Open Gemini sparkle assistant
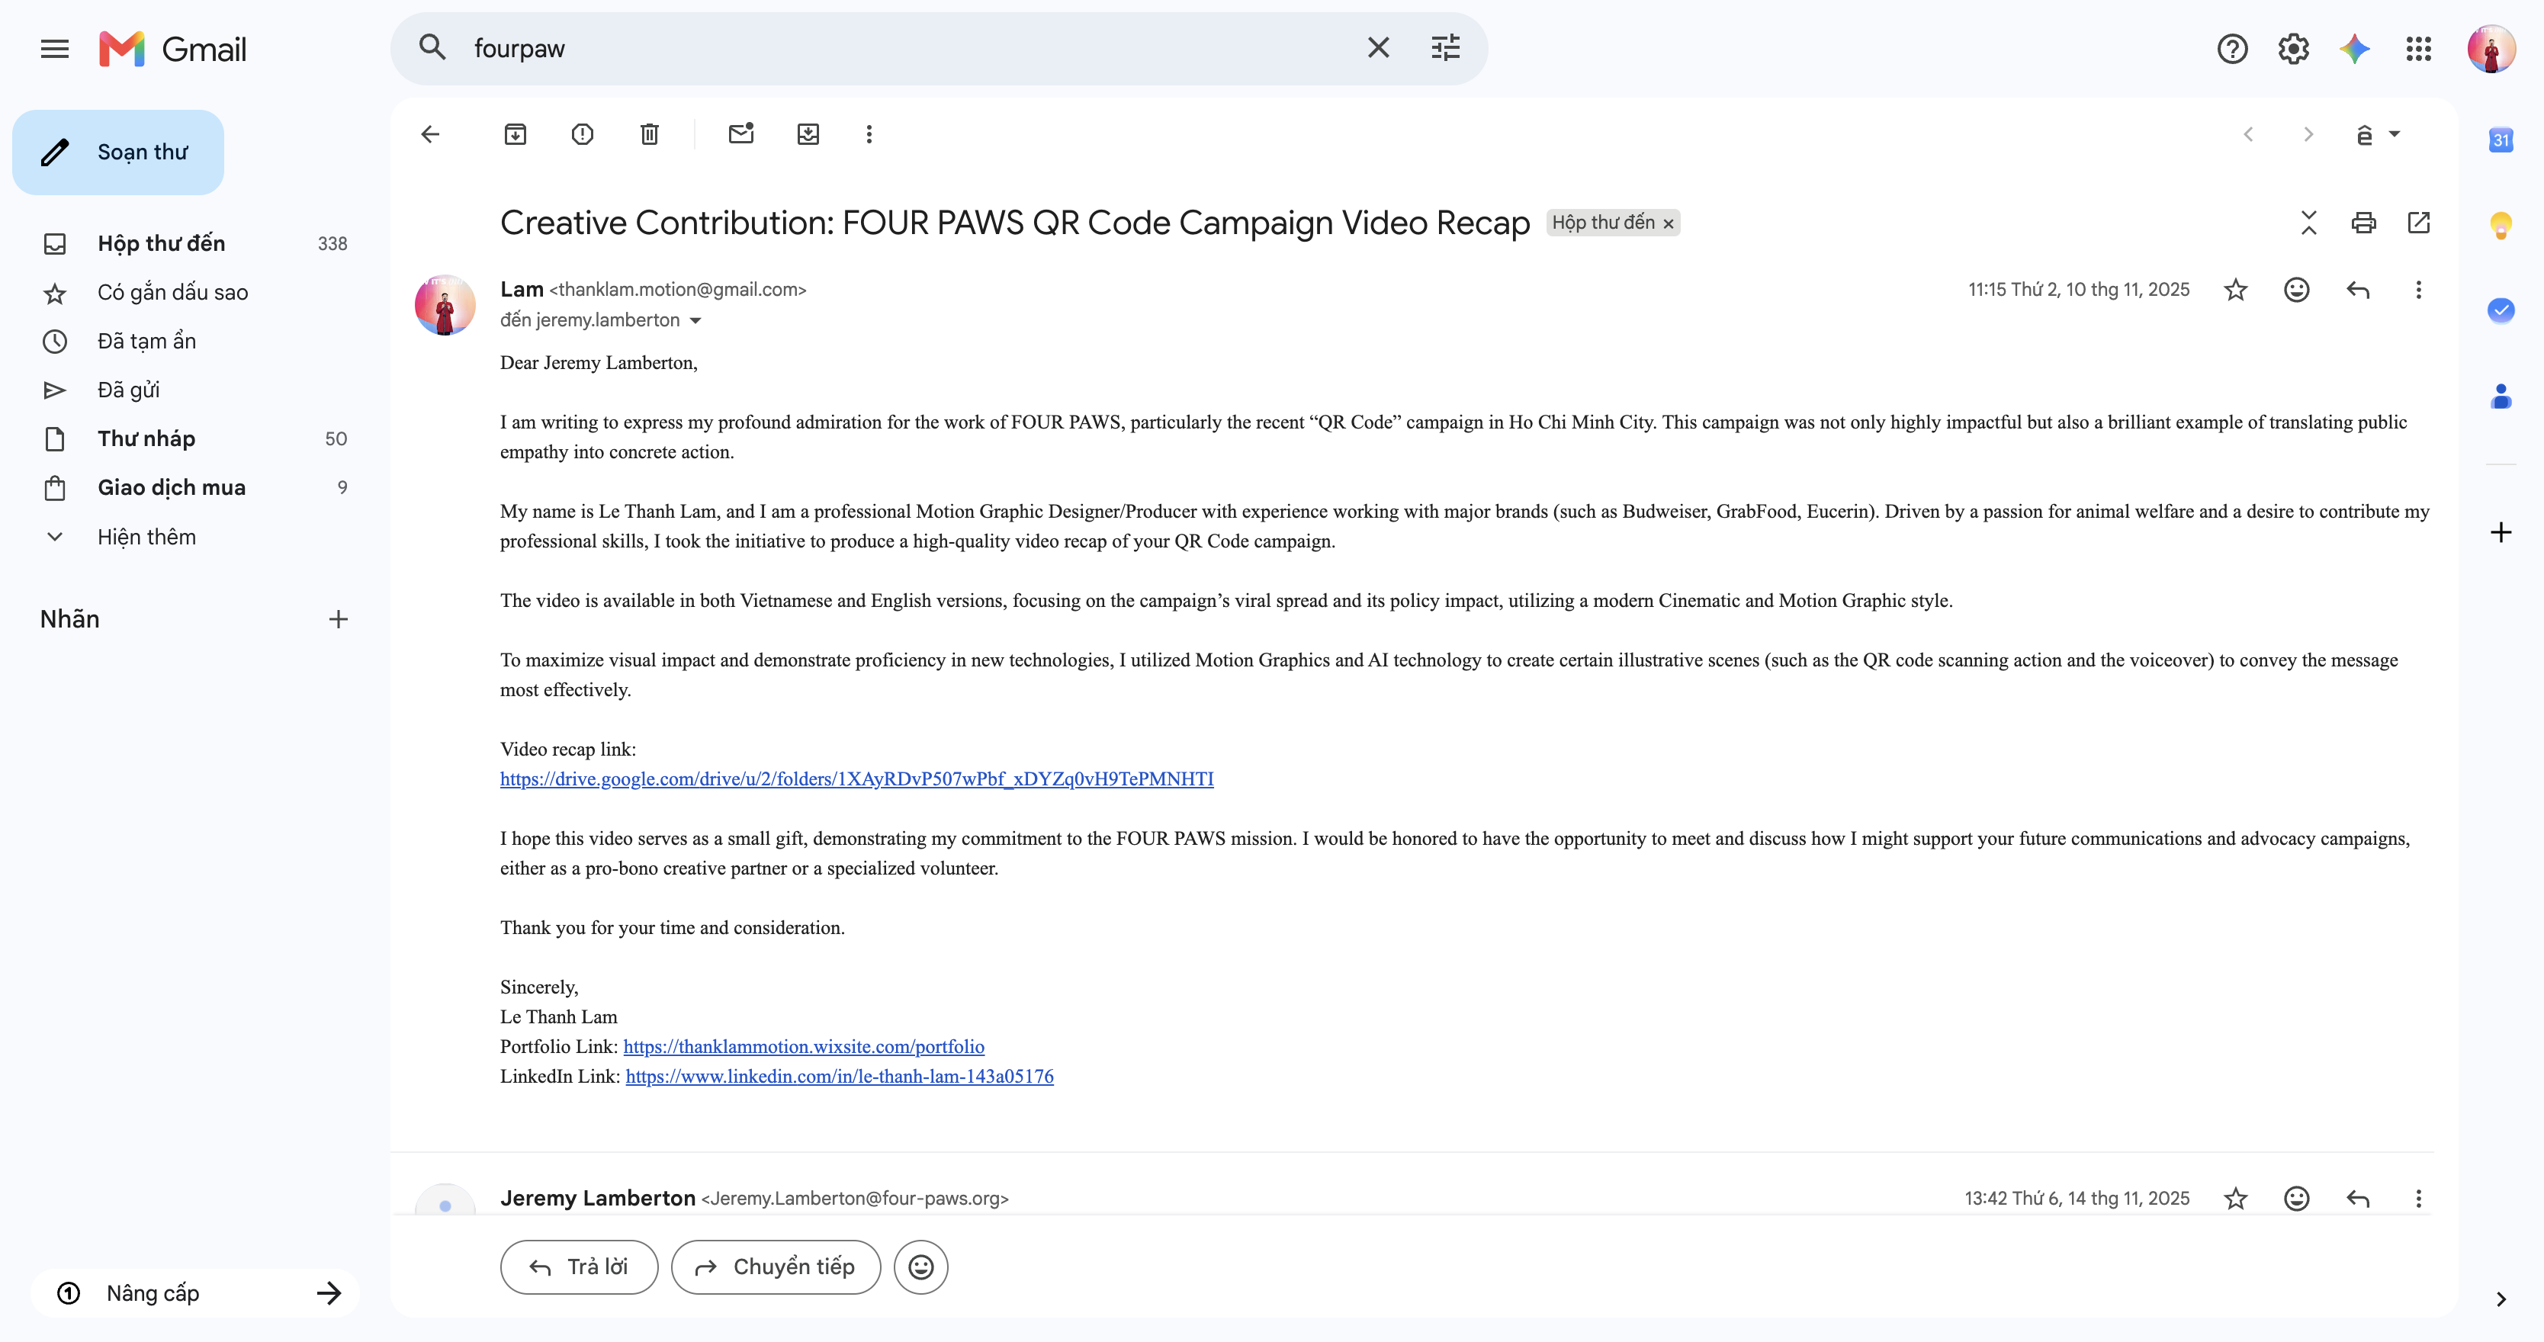2544x1342 pixels. (2354, 48)
